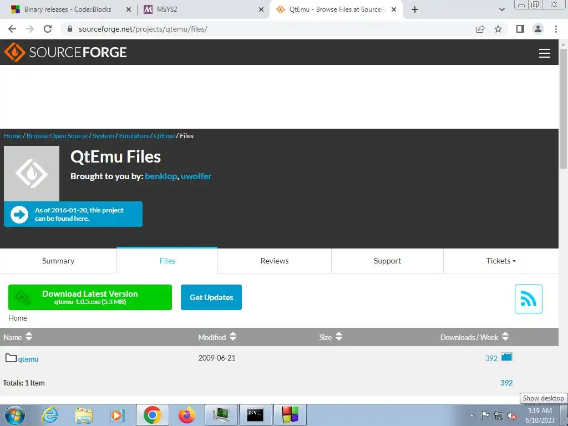Sort by Name column arrows
The height and width of the screenshot is (426, 568).
tap(29, 337)
